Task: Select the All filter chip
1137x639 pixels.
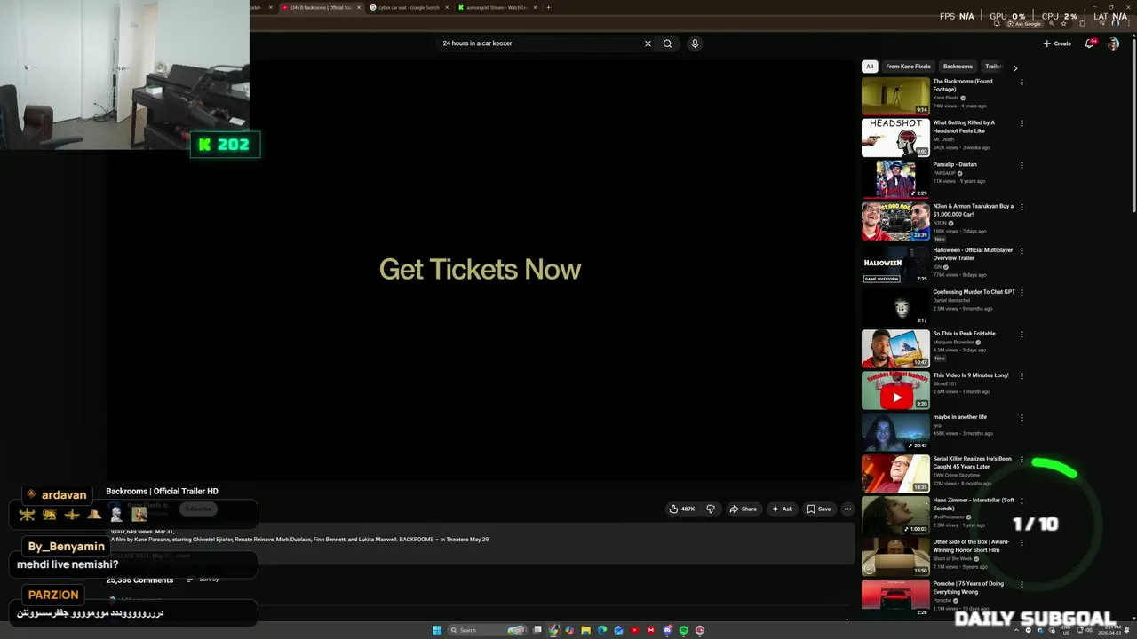Action: (870, 67)
